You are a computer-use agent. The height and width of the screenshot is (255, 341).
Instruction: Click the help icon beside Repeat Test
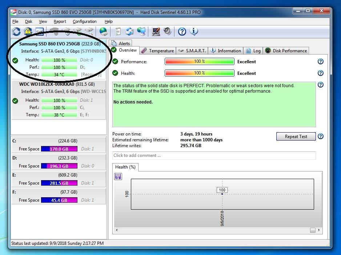coord(321,136)
